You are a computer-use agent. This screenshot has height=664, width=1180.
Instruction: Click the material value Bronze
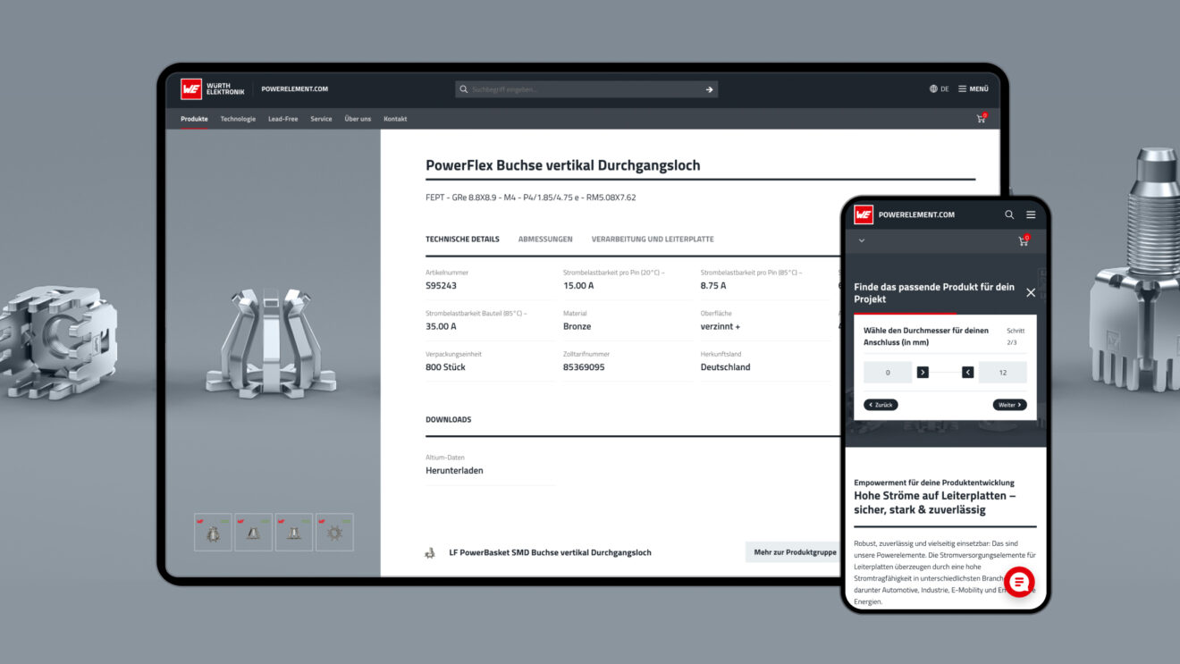click(x=577, y=327)
